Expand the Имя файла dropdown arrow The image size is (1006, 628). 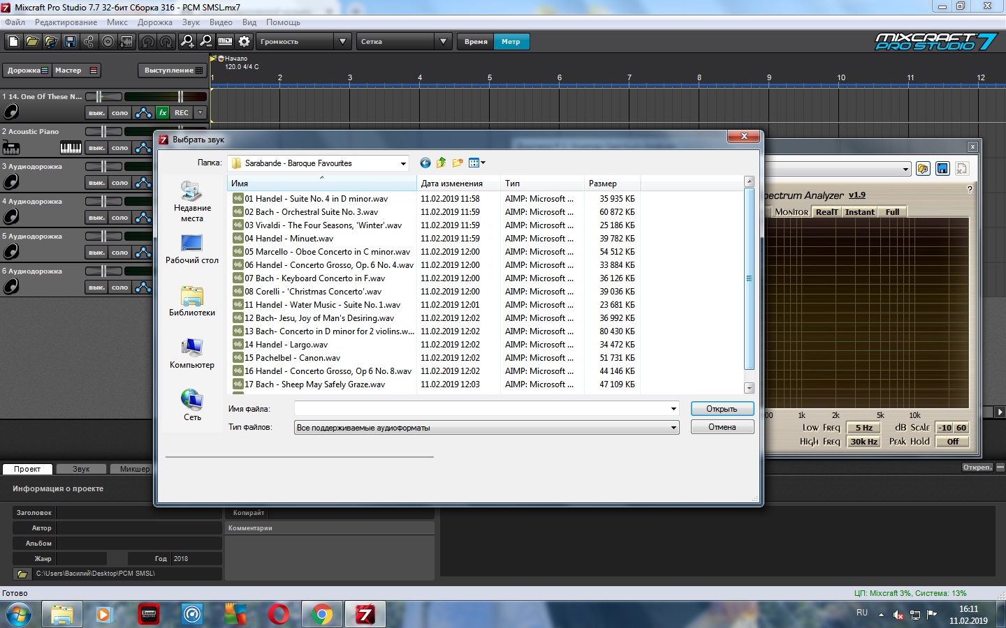pos(673,409)
